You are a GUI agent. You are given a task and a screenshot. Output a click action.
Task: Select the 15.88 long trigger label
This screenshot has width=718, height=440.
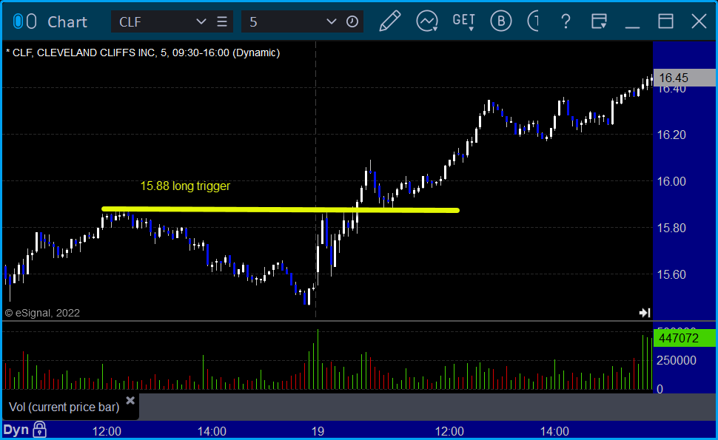coord(185,186)
